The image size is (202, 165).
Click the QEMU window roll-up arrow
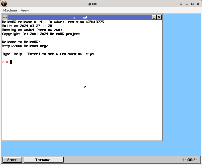tap(181, 4)
